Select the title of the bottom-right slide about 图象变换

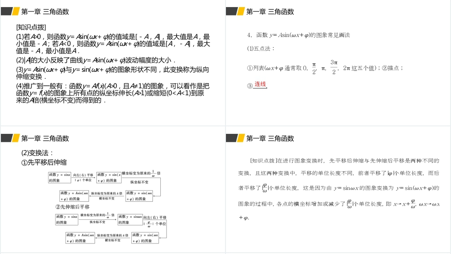270,139
